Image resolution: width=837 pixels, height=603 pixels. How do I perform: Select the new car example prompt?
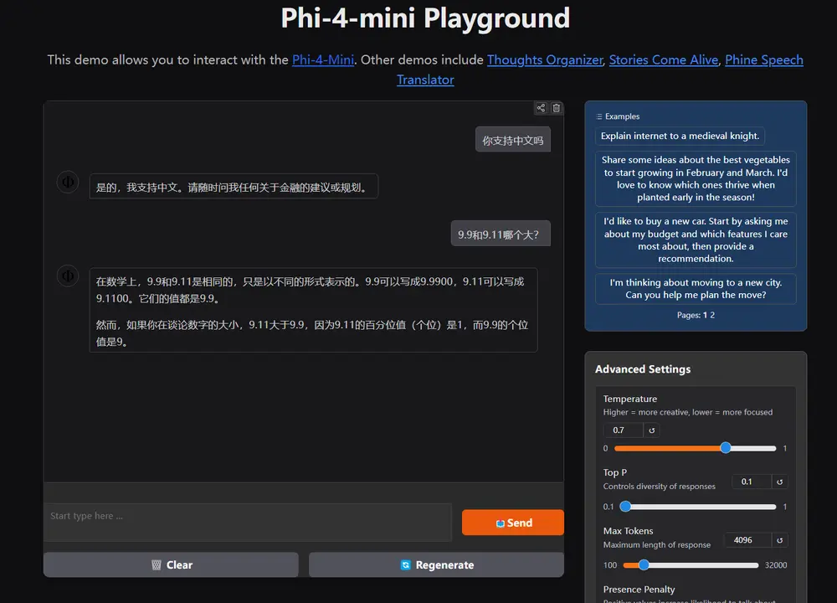[x=696, y=240]
